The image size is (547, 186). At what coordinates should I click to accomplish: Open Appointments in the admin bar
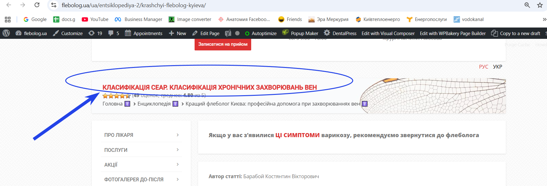tap(144, 33)
